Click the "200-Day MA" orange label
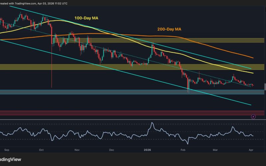 tap(169, 29)
